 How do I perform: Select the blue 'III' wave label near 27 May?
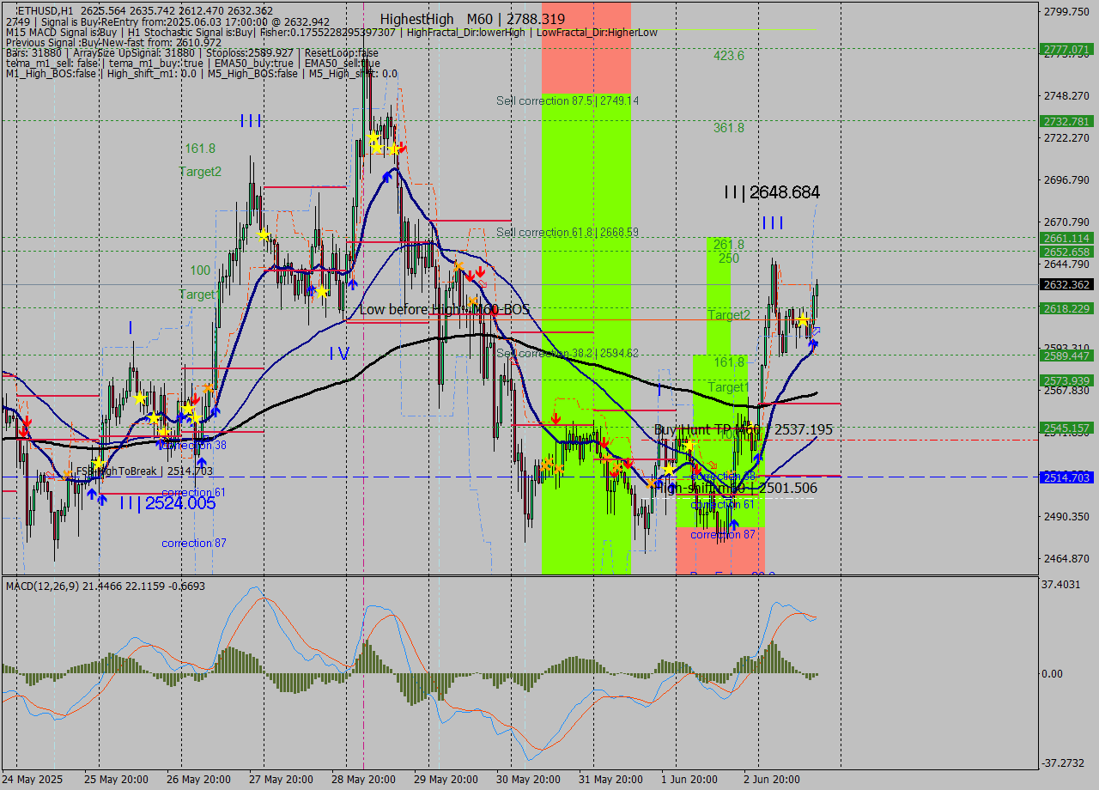(x=252, y=120)
